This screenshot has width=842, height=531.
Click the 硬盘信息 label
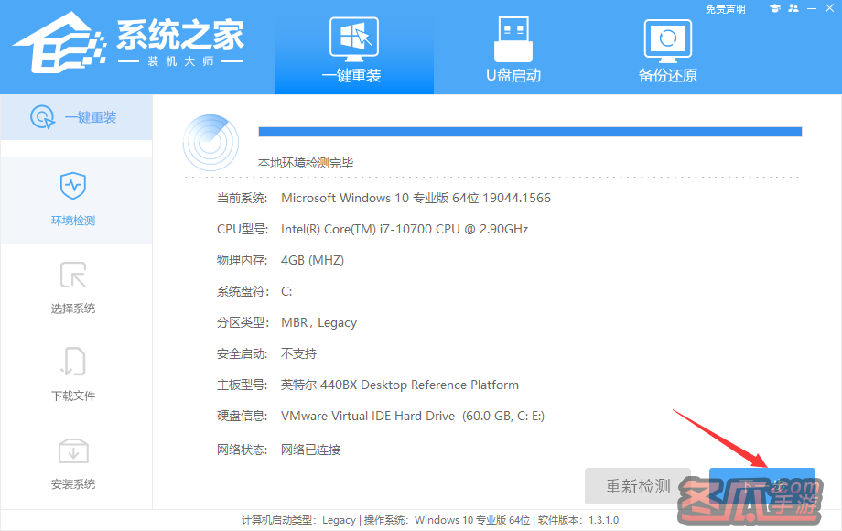coord(243,416)
